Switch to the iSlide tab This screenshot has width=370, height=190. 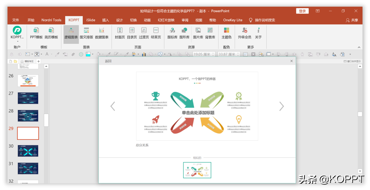[91, 20]
